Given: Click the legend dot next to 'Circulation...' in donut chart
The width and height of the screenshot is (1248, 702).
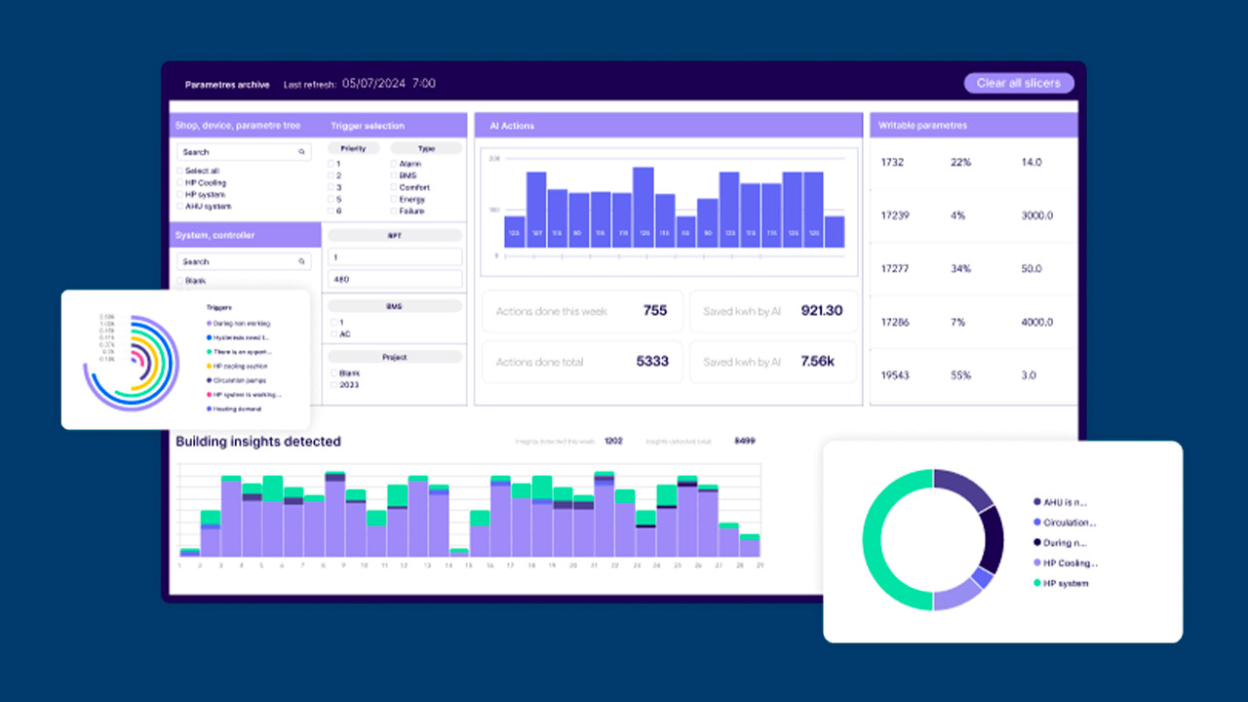Looking at the screenshot, I should [1036, 523].
